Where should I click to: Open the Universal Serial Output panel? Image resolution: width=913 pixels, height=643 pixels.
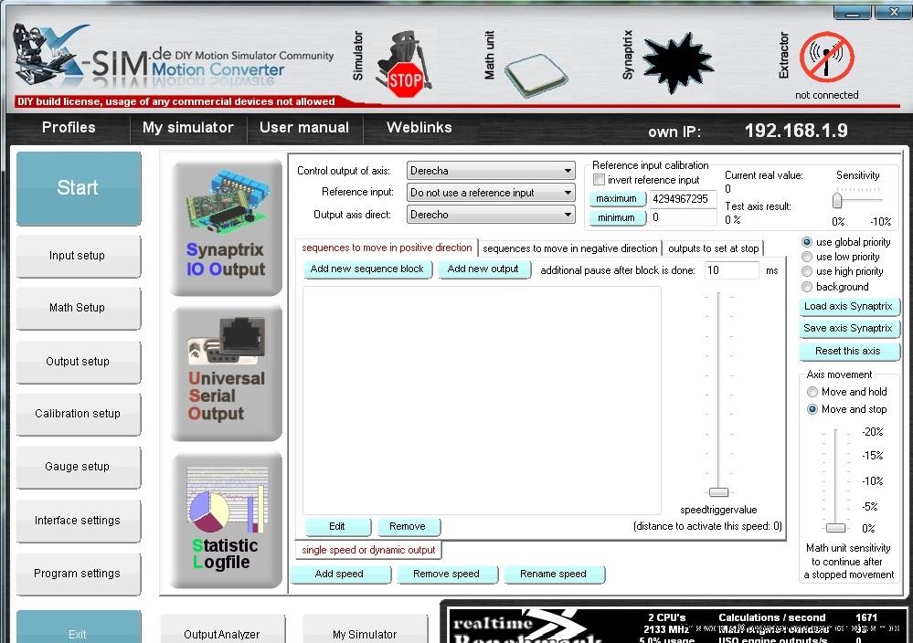[x=226, y=373]
